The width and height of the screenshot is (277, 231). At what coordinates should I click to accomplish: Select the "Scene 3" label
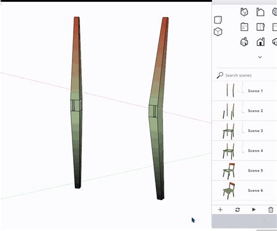255,131
